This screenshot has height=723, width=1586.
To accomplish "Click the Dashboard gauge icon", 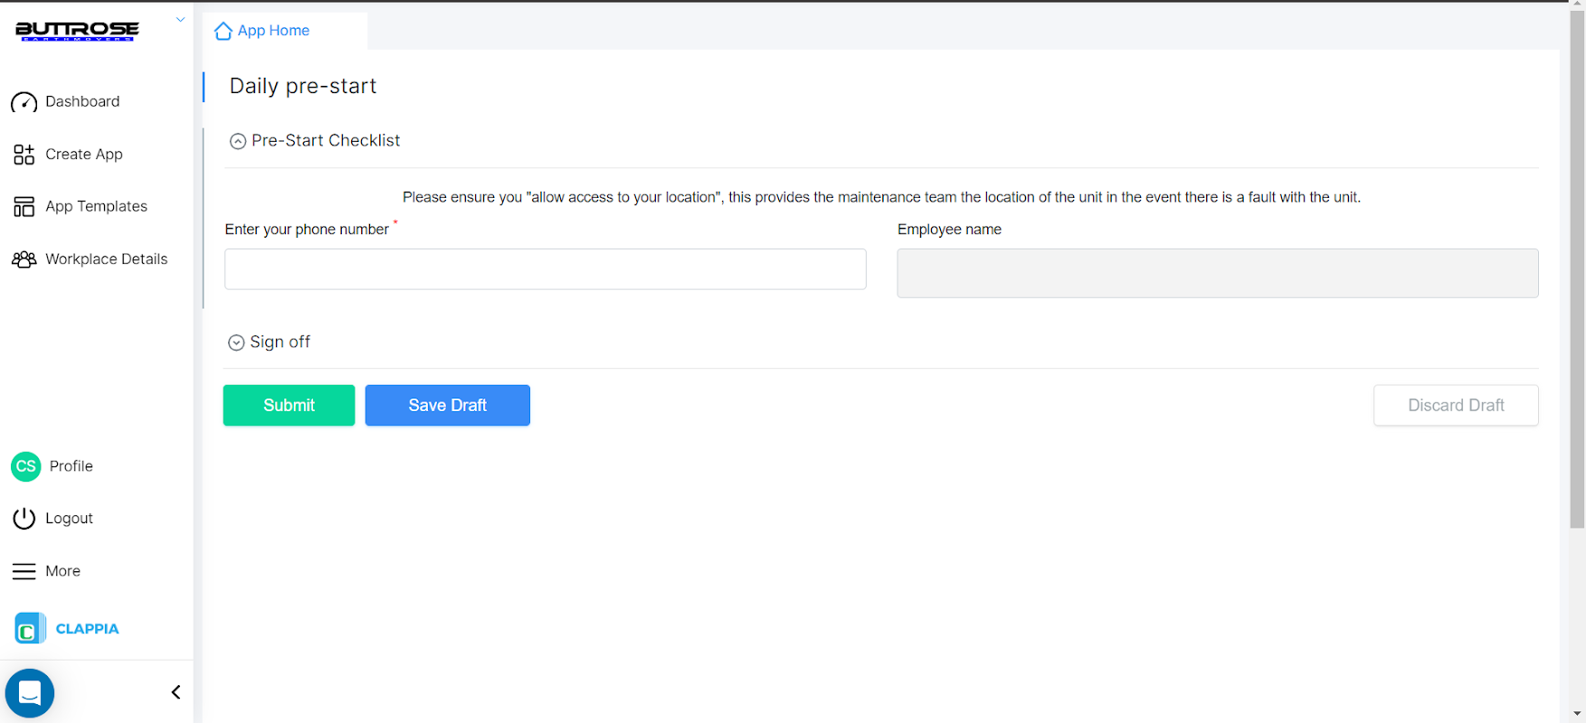I will (24, 102).
